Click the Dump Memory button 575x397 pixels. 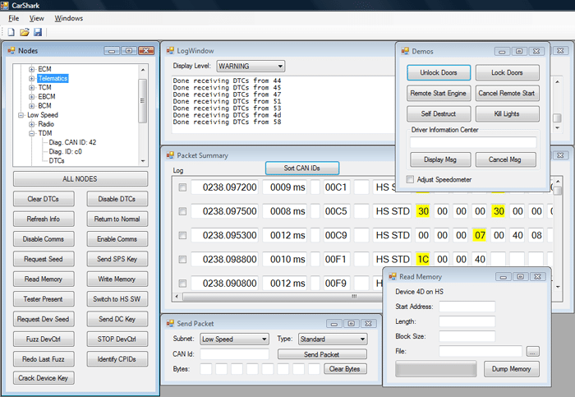(512, 369)
